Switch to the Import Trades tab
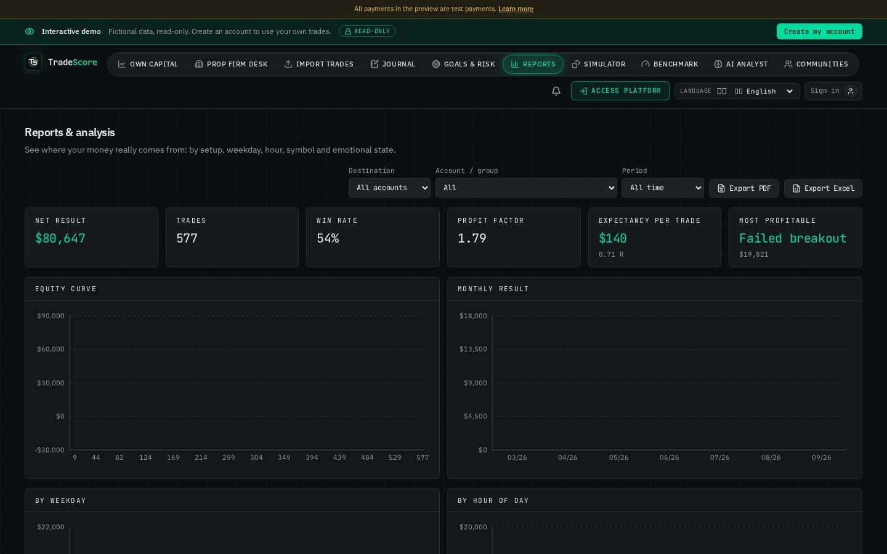The height and width of the screenshot is (554, 887). tap(318, 64)
